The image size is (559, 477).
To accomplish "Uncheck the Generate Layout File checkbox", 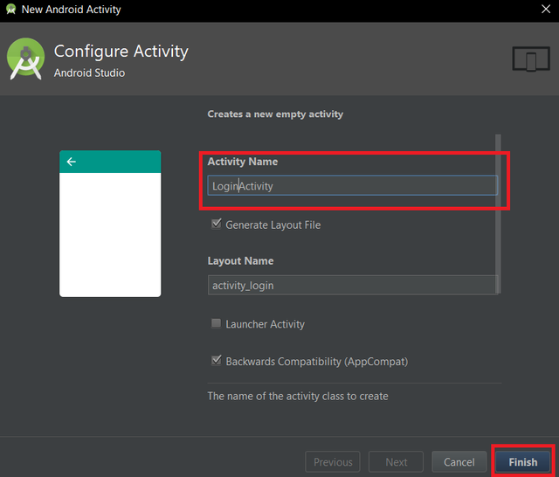I will point(217,225).
